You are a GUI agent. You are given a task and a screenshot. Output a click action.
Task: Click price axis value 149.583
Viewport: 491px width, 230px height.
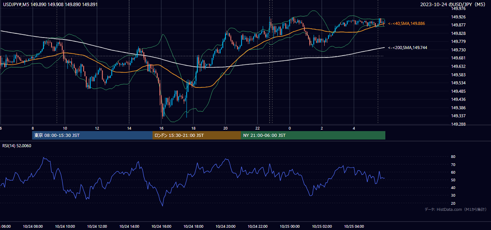click(458, 75)
